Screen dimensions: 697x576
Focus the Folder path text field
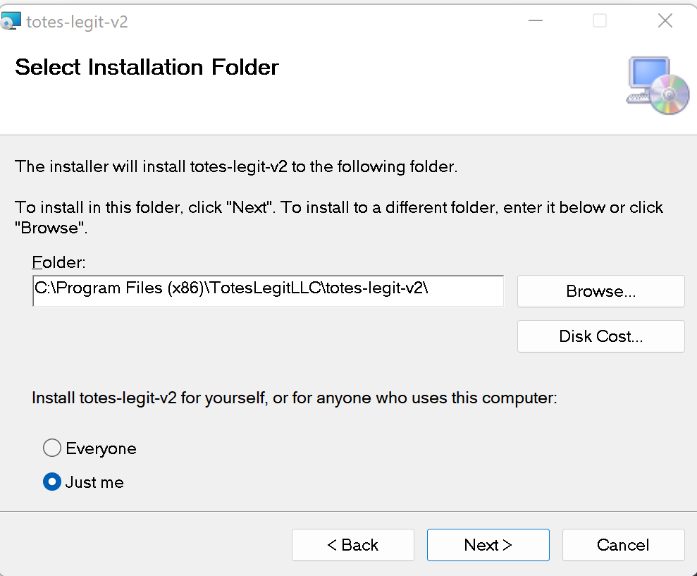point(268,291)
